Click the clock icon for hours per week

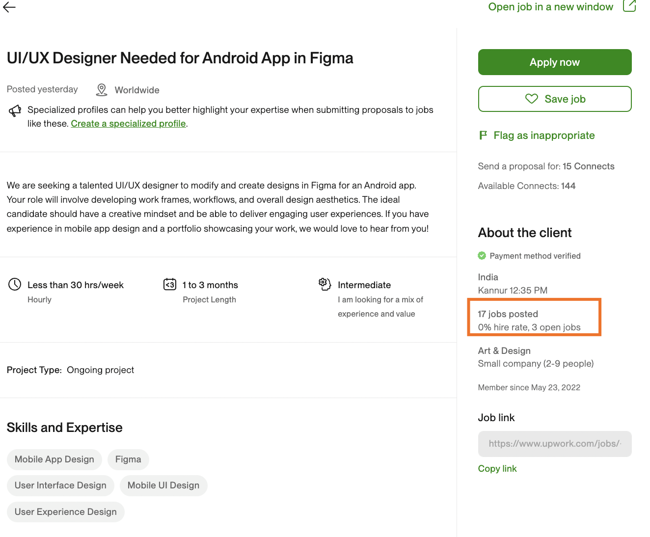pos(15,284)
